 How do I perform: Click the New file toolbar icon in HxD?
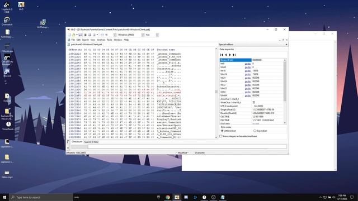69,35
